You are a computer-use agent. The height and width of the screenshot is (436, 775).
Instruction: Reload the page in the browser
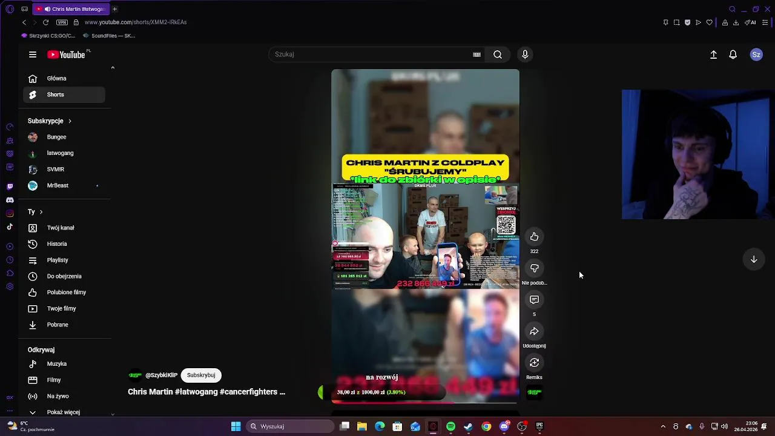45,22
